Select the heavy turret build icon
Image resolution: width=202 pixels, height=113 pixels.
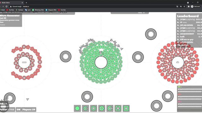tap(110, 108)
